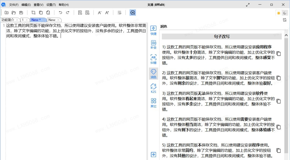This screenshot has height=160, width=290.
Task: Open the find and replace icon
Action: (87, 13)
